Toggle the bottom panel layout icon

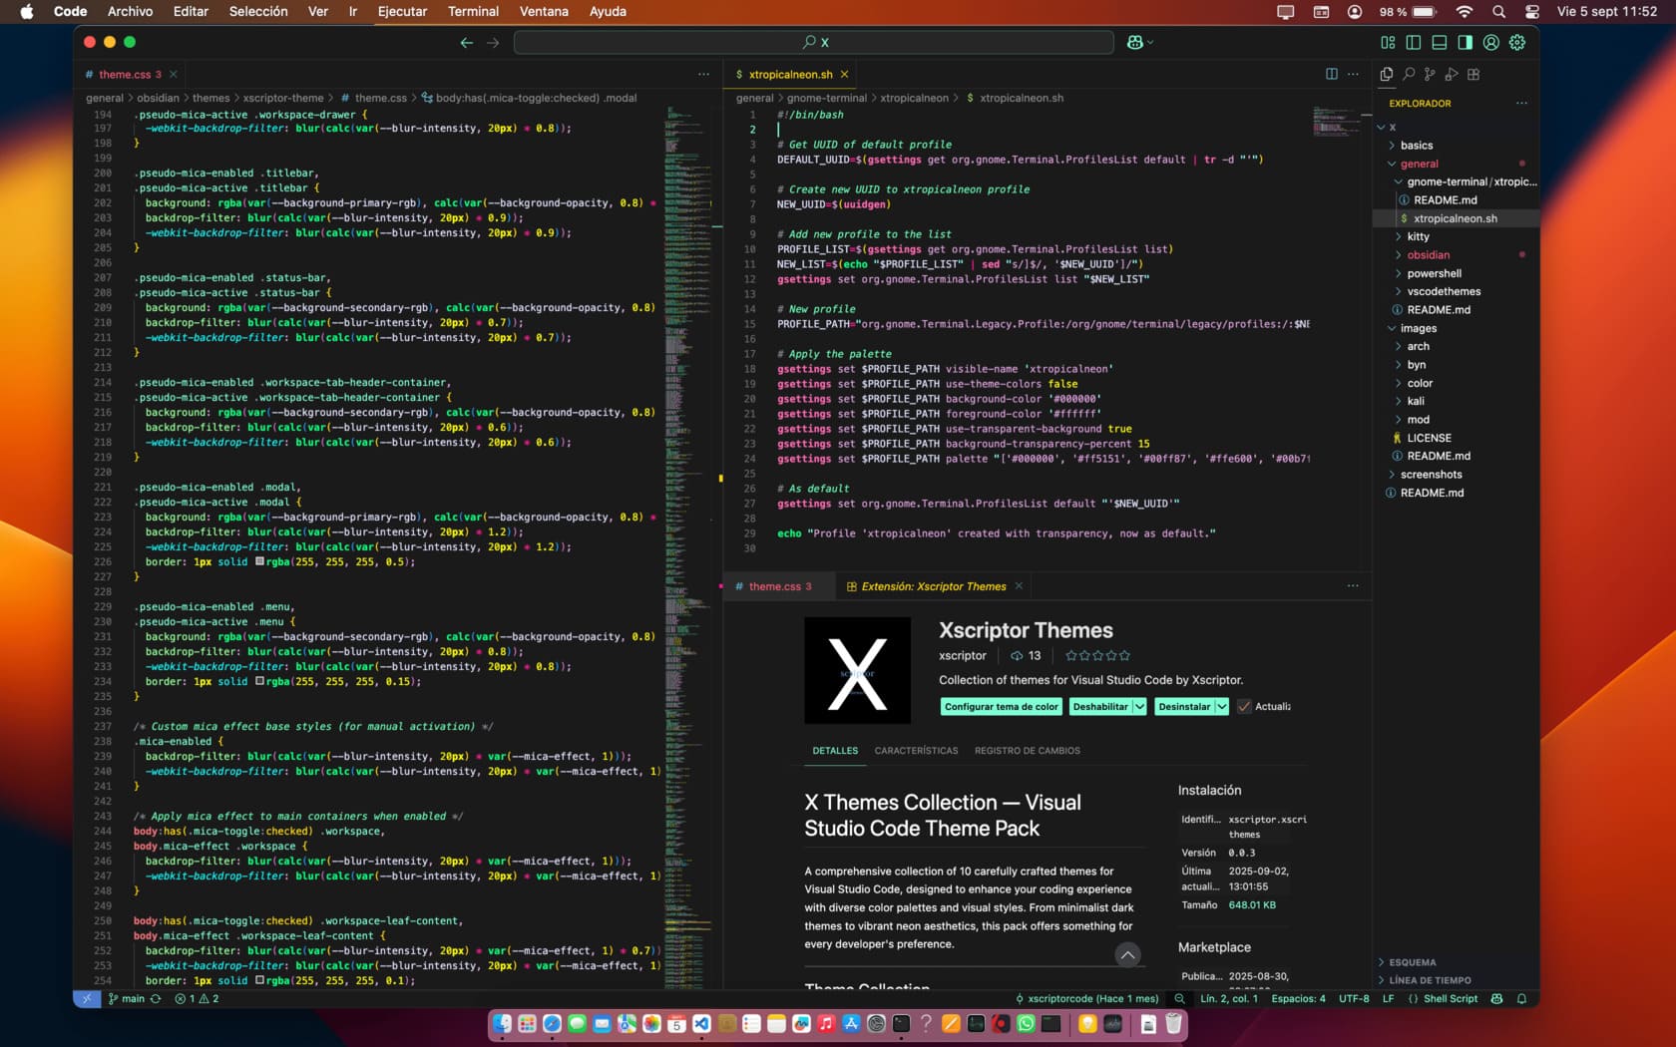click(1440, 42)
